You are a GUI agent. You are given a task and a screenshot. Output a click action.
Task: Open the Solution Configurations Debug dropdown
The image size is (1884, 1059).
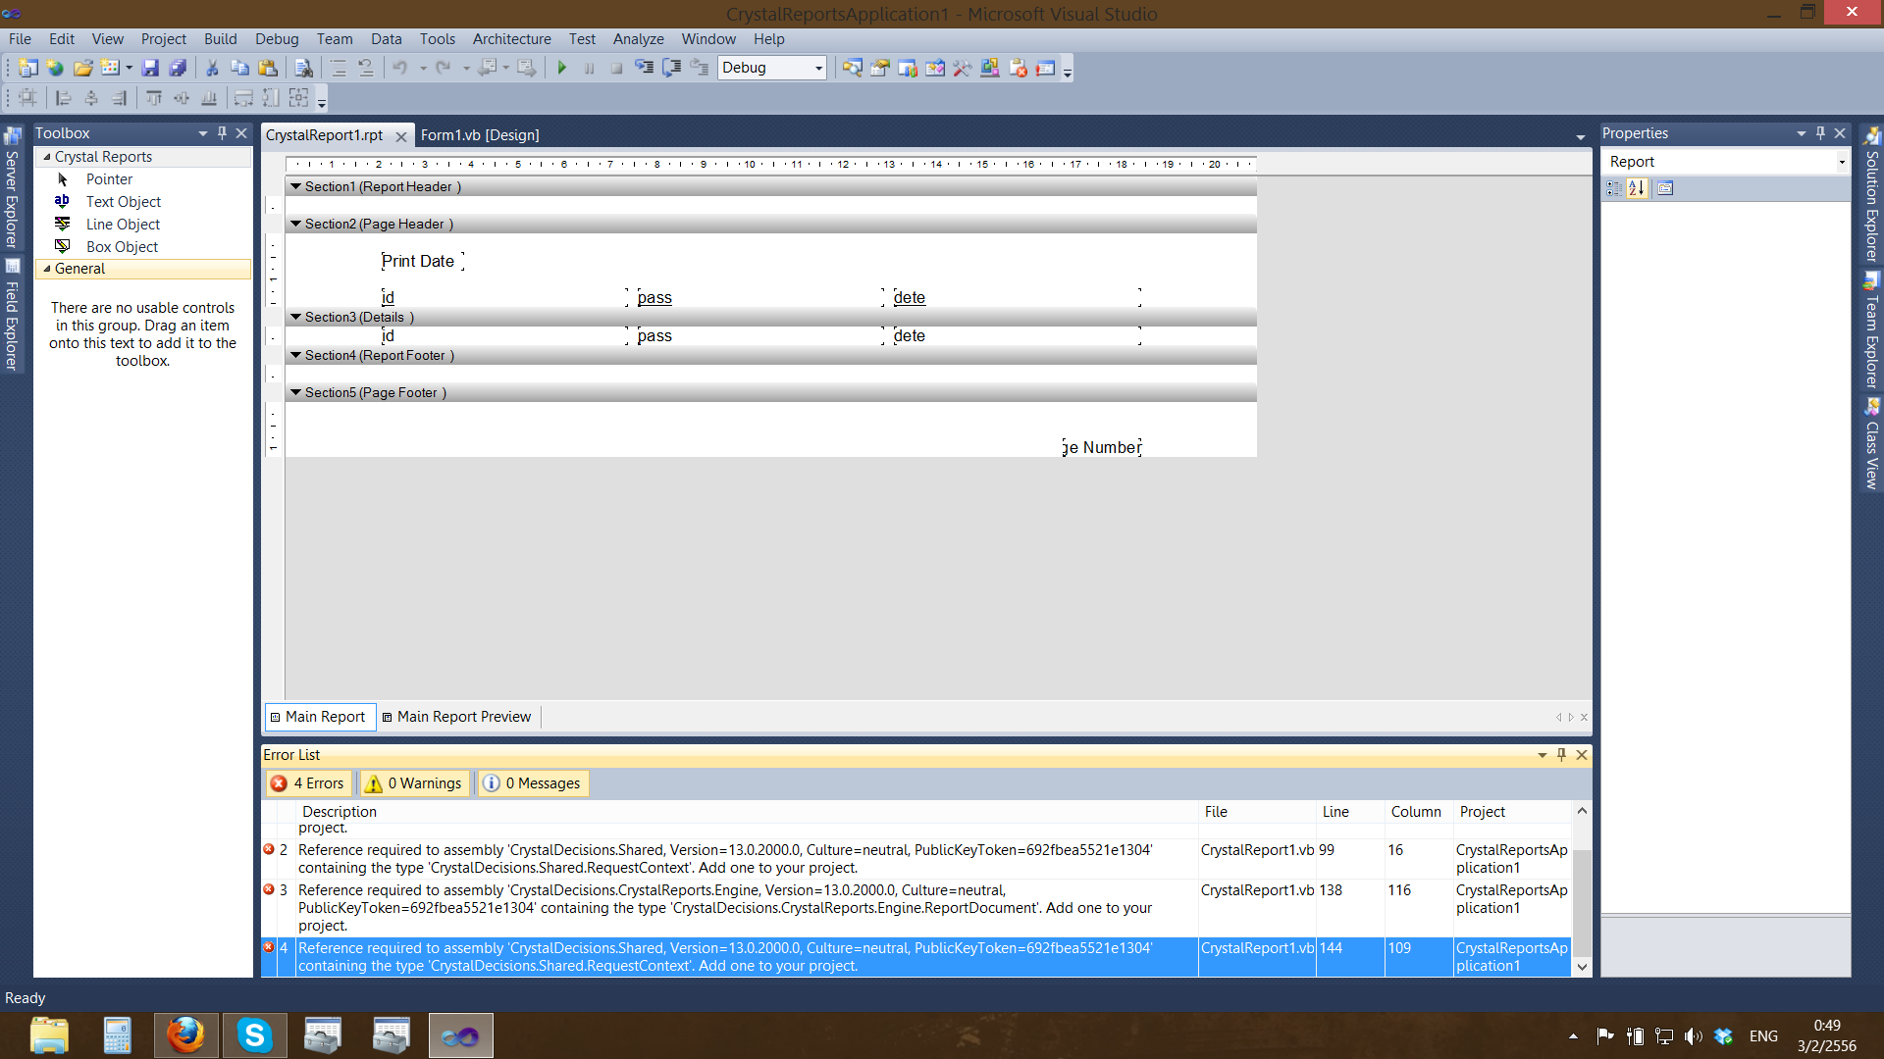coord(772,68)
